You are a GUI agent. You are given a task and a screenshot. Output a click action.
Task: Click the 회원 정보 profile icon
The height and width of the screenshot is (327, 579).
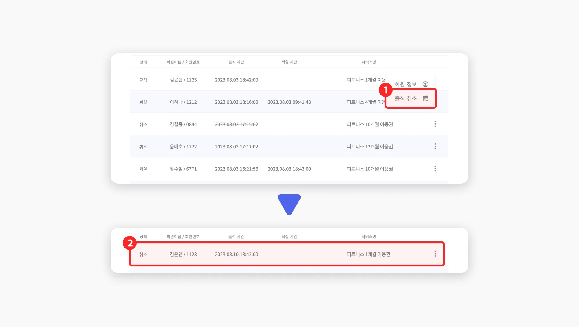[x=425, y=84]
